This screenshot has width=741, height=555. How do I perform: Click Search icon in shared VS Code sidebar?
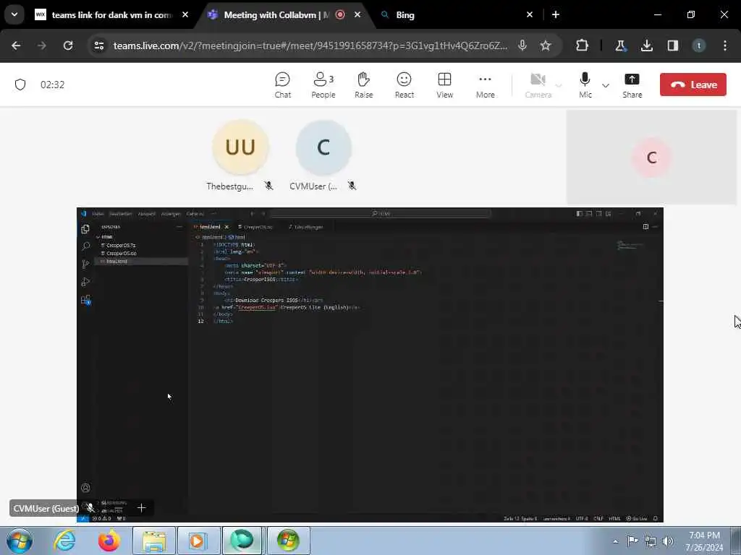tap(85, 246)
